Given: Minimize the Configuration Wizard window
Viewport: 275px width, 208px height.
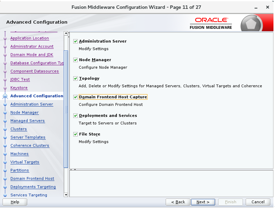Looking at the screenshot, I should click(x=256, y=8).
